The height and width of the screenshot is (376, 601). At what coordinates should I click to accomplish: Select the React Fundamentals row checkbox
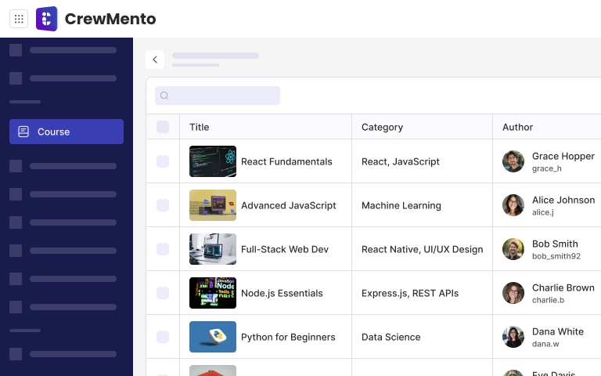[163, 161]
